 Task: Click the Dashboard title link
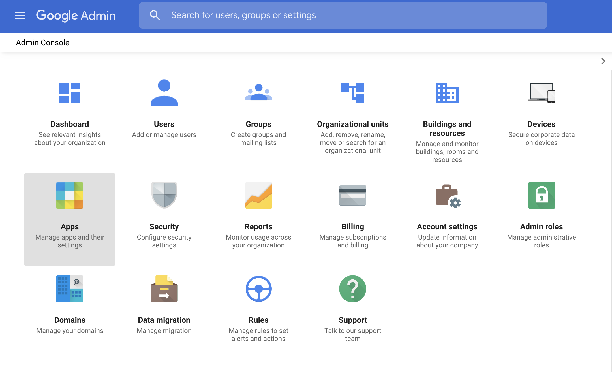[x=70, y=124]
